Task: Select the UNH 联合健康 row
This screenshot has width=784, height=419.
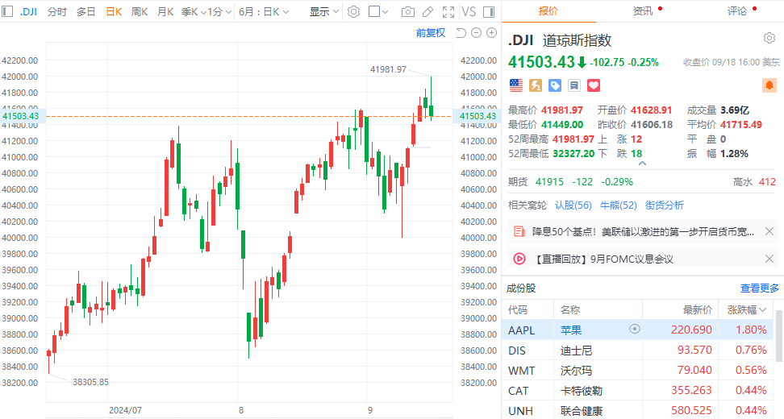Action: click(x=638, y=410)
